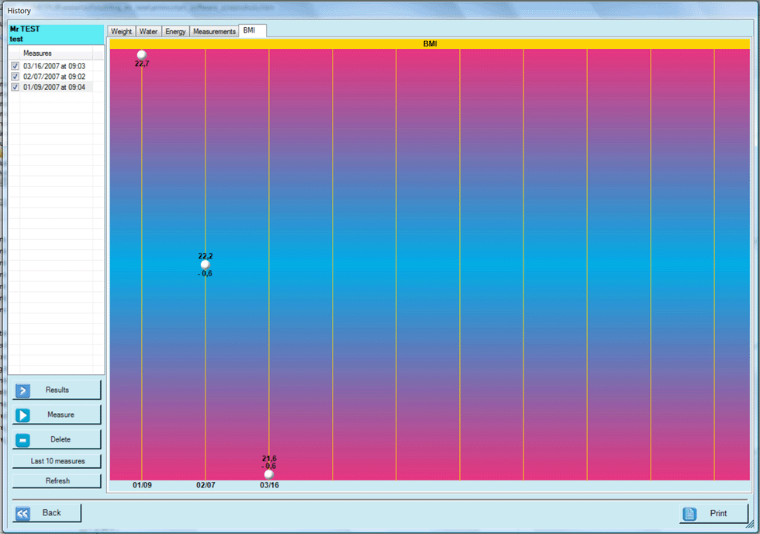Uncheck the 03/16/2007 at 09:03 measure
Viewport: 760px width, 534px height.
(x=15, y=66)
